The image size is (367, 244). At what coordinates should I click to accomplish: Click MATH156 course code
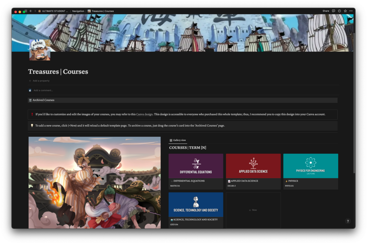175,186
